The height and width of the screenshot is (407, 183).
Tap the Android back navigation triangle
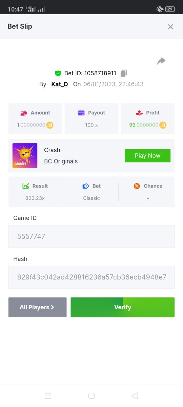[135, 396]
